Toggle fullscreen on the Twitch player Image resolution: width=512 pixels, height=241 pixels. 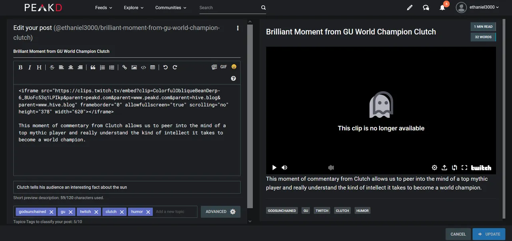(464, 167)
